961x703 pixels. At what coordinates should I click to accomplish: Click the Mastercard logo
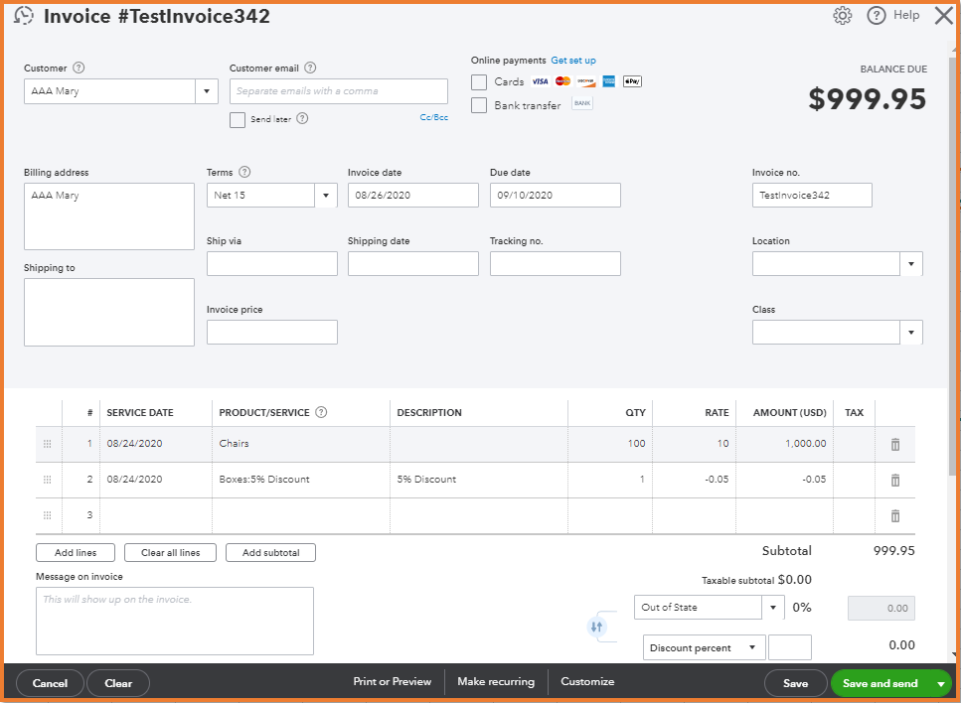coord(562,81)
